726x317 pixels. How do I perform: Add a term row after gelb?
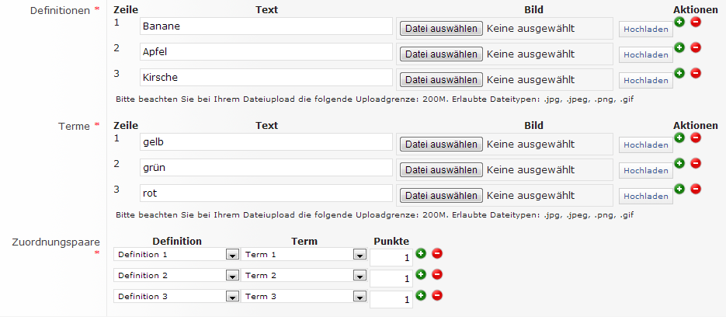[679, 138]
